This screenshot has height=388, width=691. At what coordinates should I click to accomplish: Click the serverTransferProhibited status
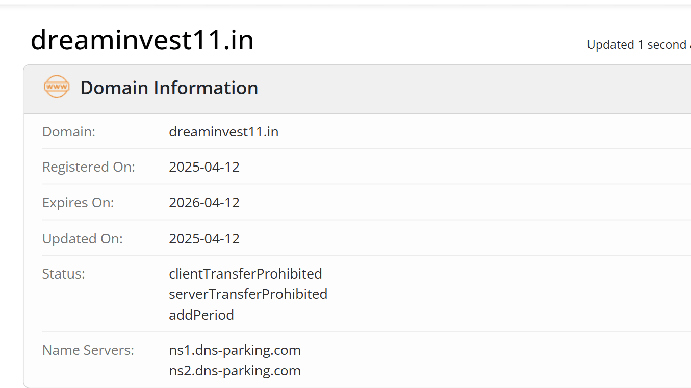click(248, 294)
